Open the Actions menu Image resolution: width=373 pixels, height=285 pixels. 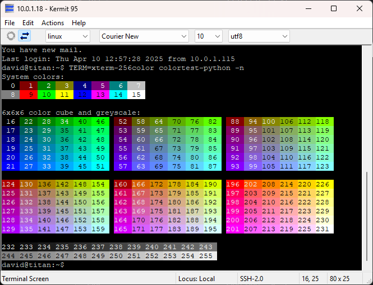[x=53, y=23]
